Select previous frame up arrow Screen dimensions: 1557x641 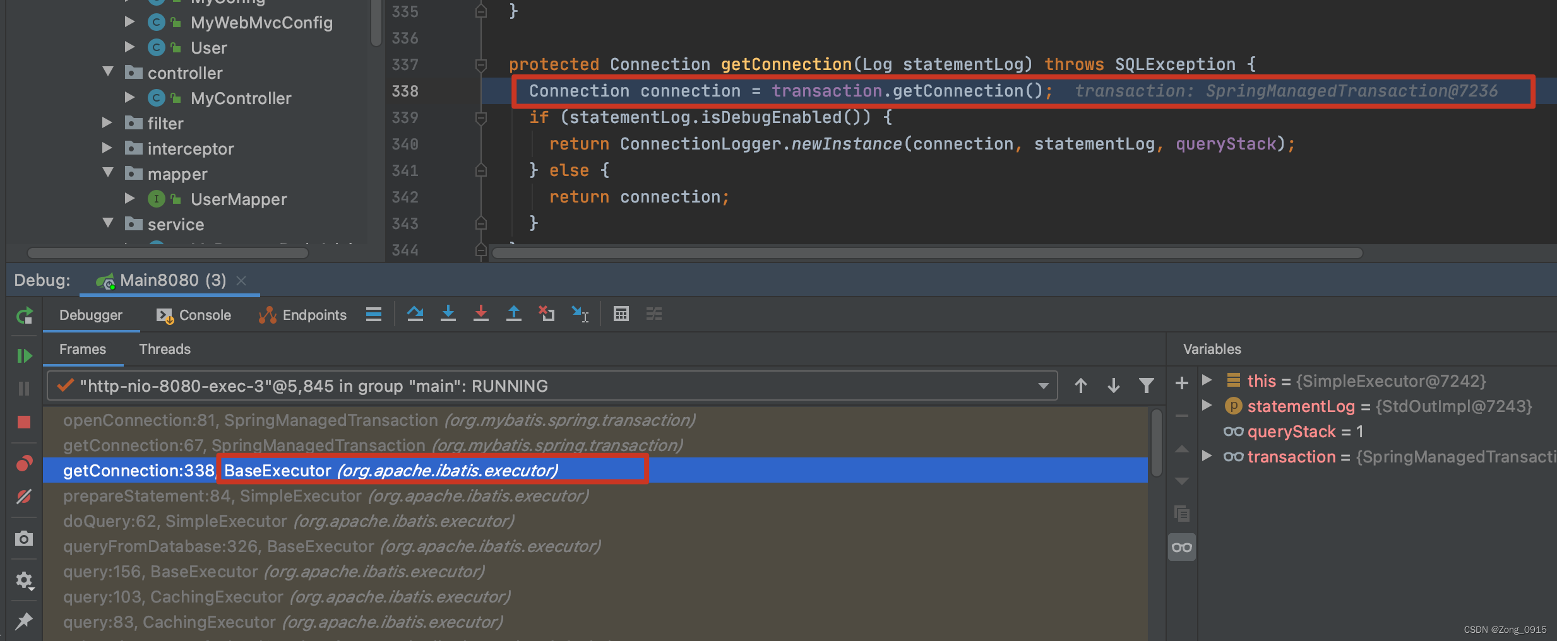(x=1081, y=385)
